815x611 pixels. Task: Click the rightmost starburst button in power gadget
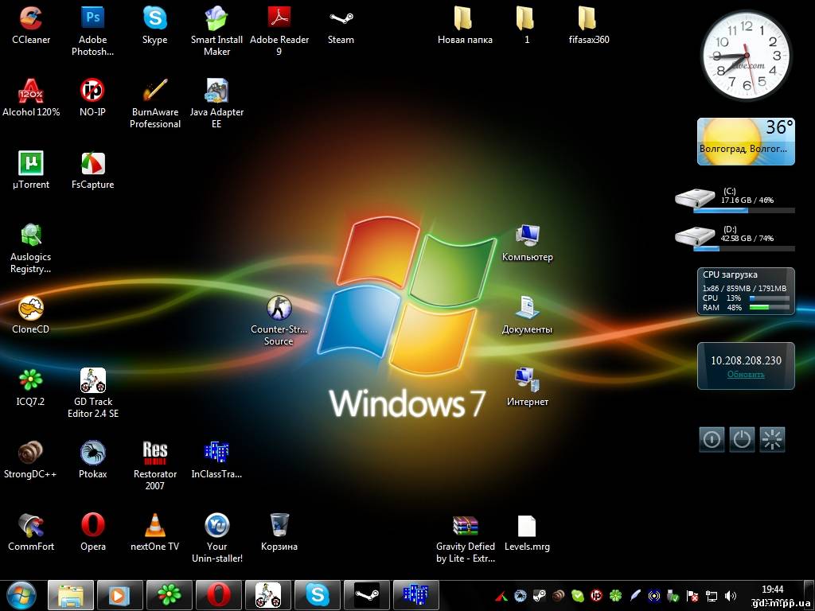pos(772,439)
